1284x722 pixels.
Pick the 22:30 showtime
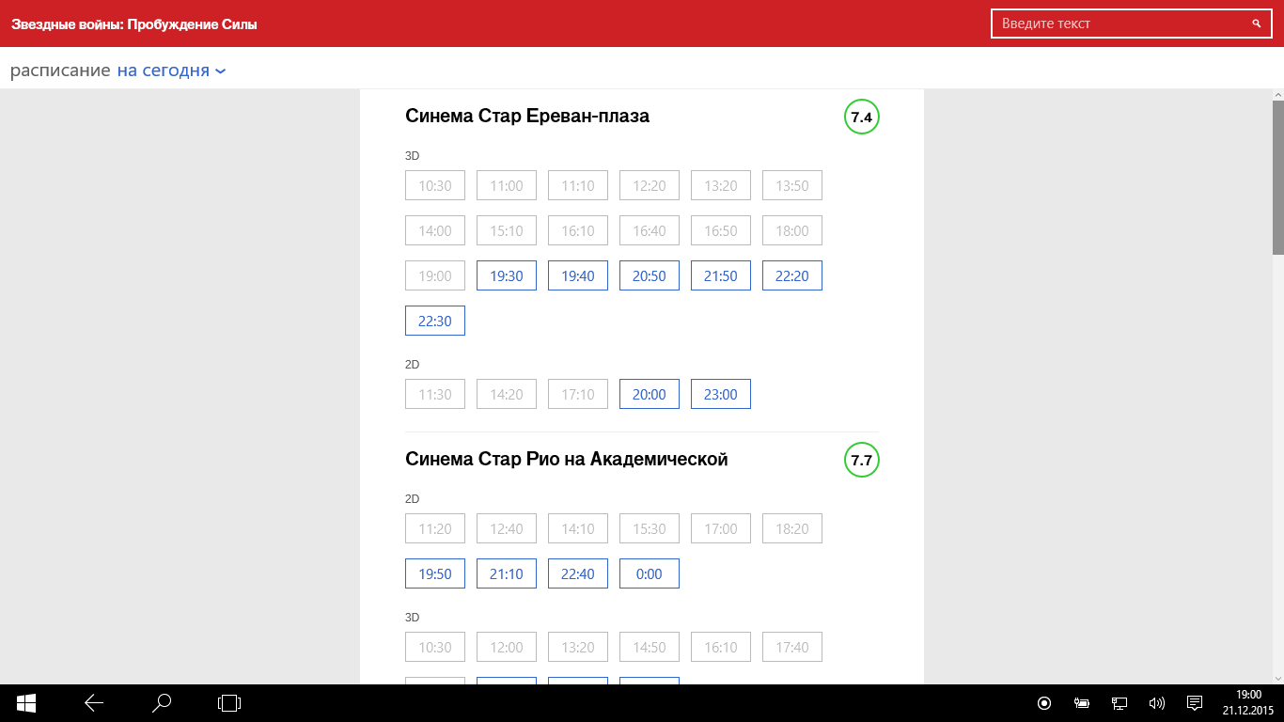[435, 321]
